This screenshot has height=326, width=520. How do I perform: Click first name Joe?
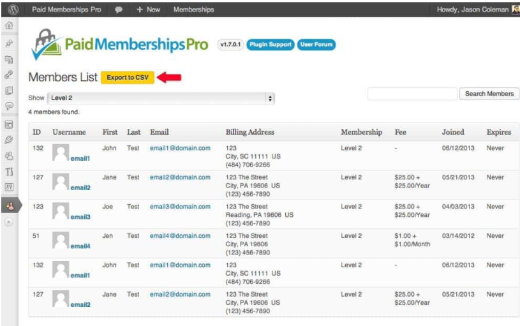(x=107, y=207)
